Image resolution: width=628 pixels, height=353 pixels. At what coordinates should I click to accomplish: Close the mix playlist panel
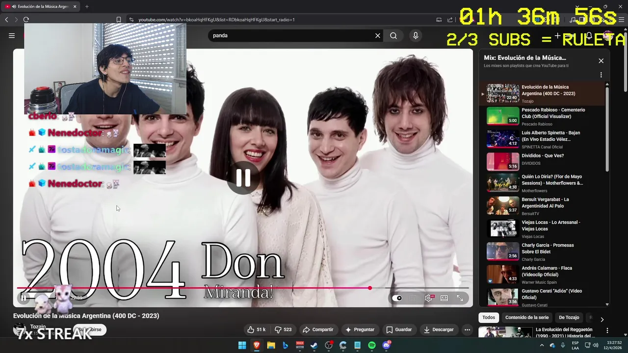(601, 61)
